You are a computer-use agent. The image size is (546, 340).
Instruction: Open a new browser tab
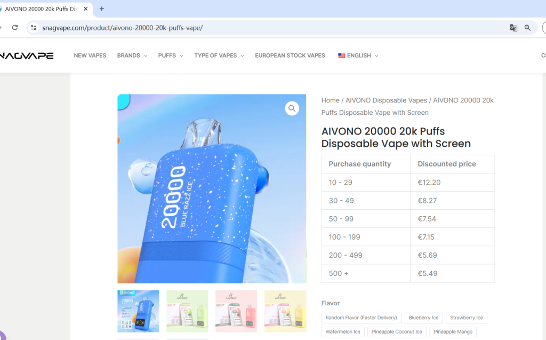[102, 9]
